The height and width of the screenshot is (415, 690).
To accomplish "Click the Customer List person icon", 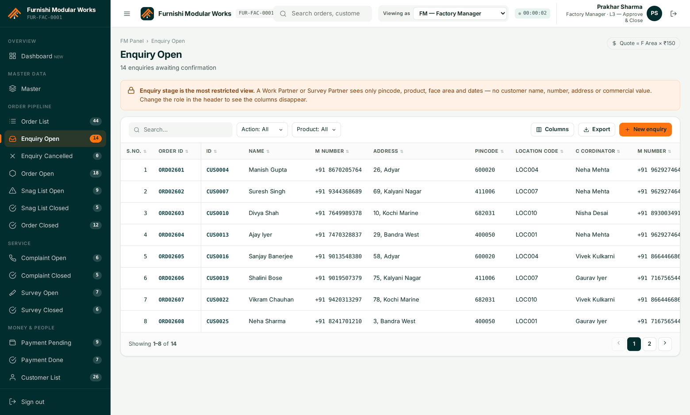I will pos(13,377).
